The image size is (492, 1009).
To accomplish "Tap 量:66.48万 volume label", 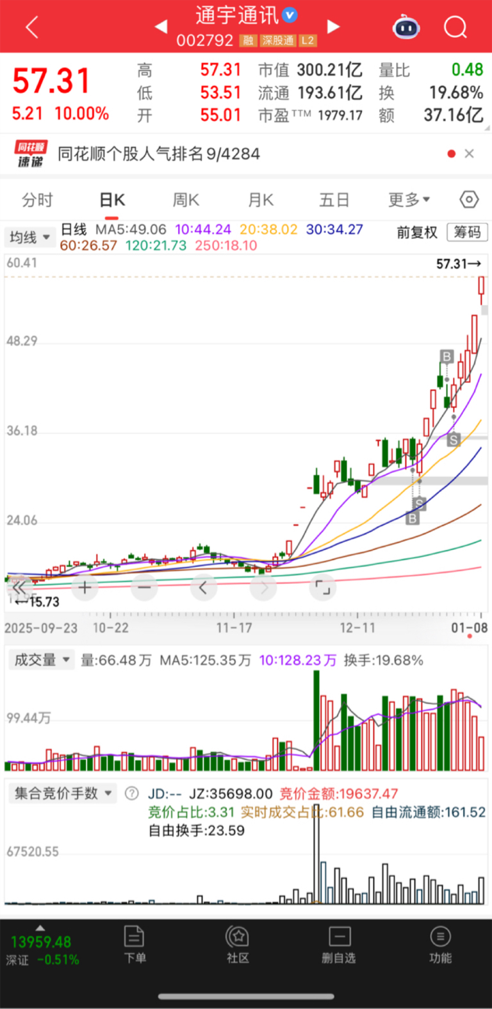I will click(x=116, y=660).
